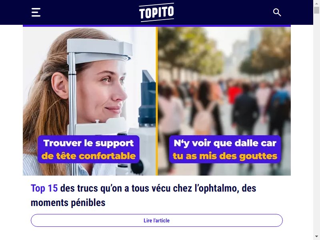Click the empty scrollbar track below the thumb
Image resolution: width=320 pixels, height=240 pixels.
[316, 122]
